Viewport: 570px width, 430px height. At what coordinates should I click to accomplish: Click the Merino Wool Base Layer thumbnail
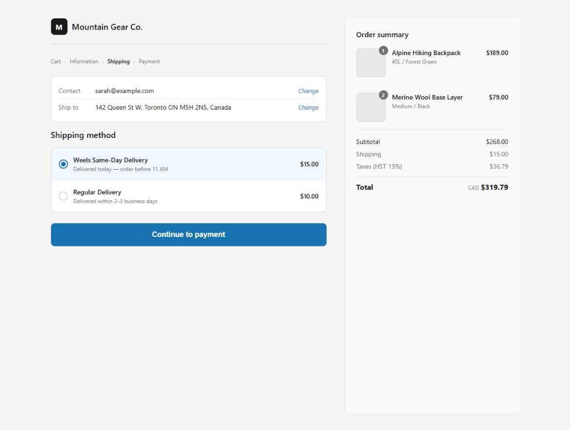370,107
